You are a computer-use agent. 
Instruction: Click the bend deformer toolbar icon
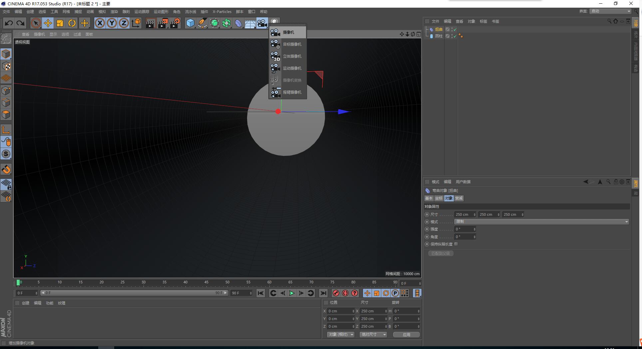tap(238, 23)
